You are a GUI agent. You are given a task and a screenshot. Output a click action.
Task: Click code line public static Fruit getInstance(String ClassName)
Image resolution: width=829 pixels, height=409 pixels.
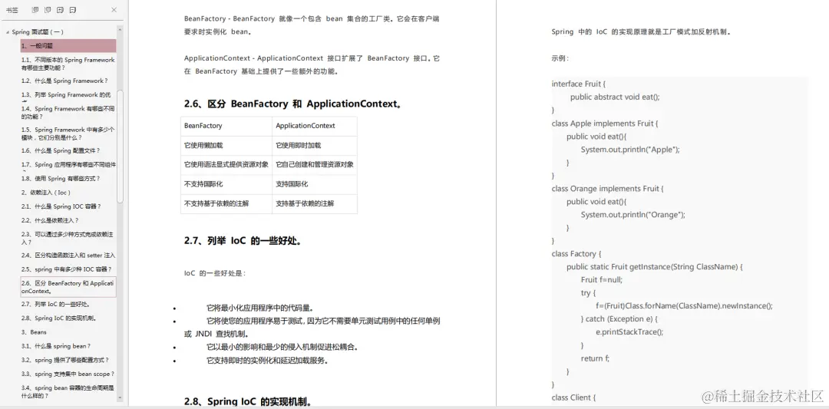(x=655, y=267)
